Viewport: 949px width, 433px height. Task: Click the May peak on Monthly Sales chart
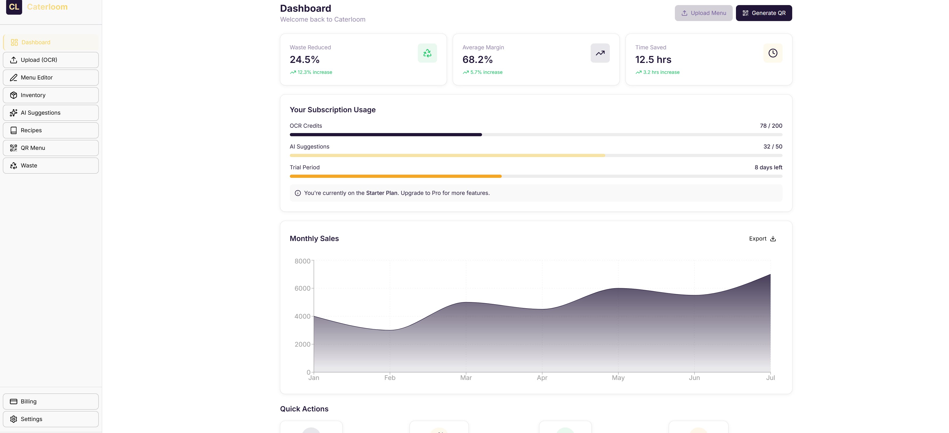(x=618, y=288)
